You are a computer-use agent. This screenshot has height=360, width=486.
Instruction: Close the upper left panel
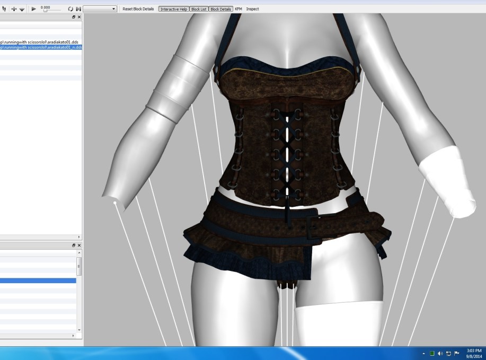(x=79, y=17)
